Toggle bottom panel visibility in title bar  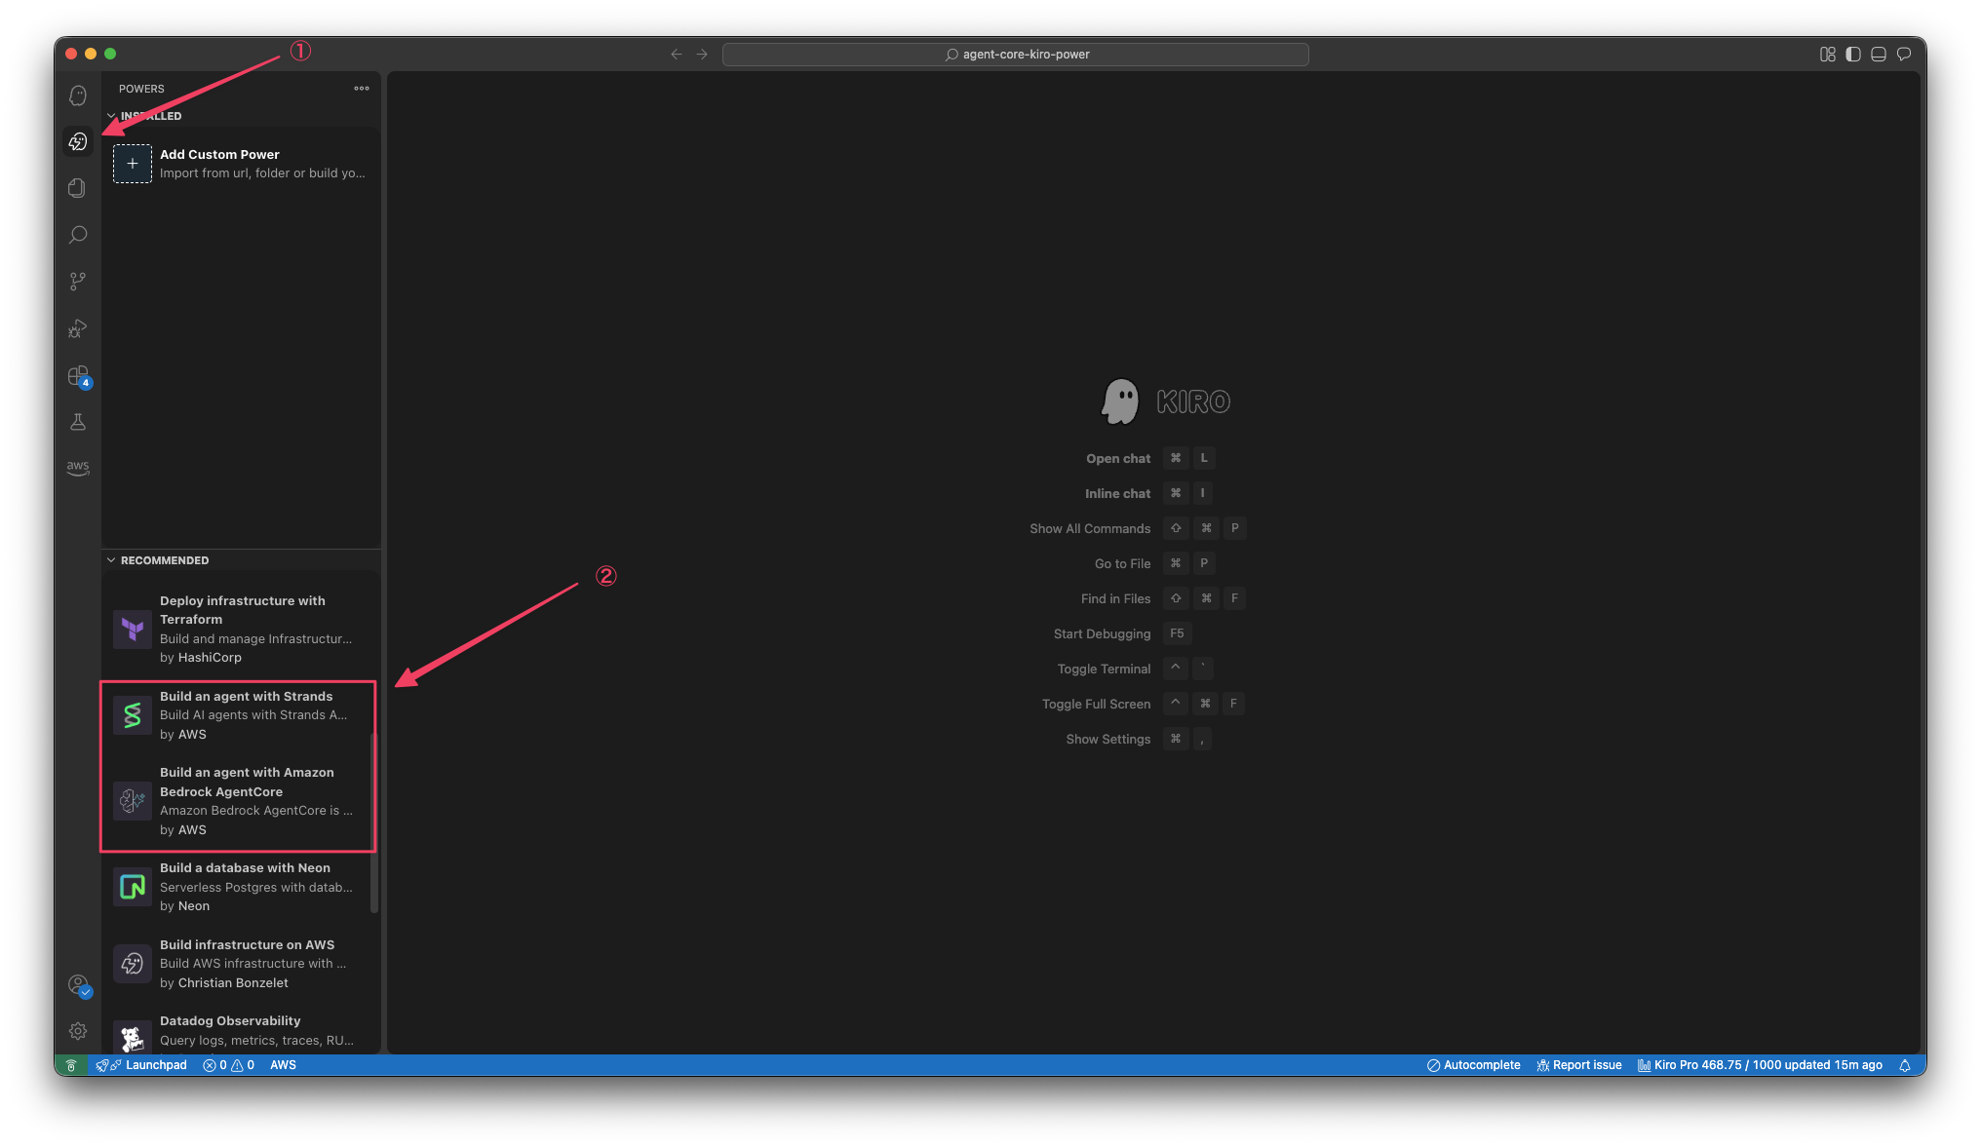click(1879, 55)
